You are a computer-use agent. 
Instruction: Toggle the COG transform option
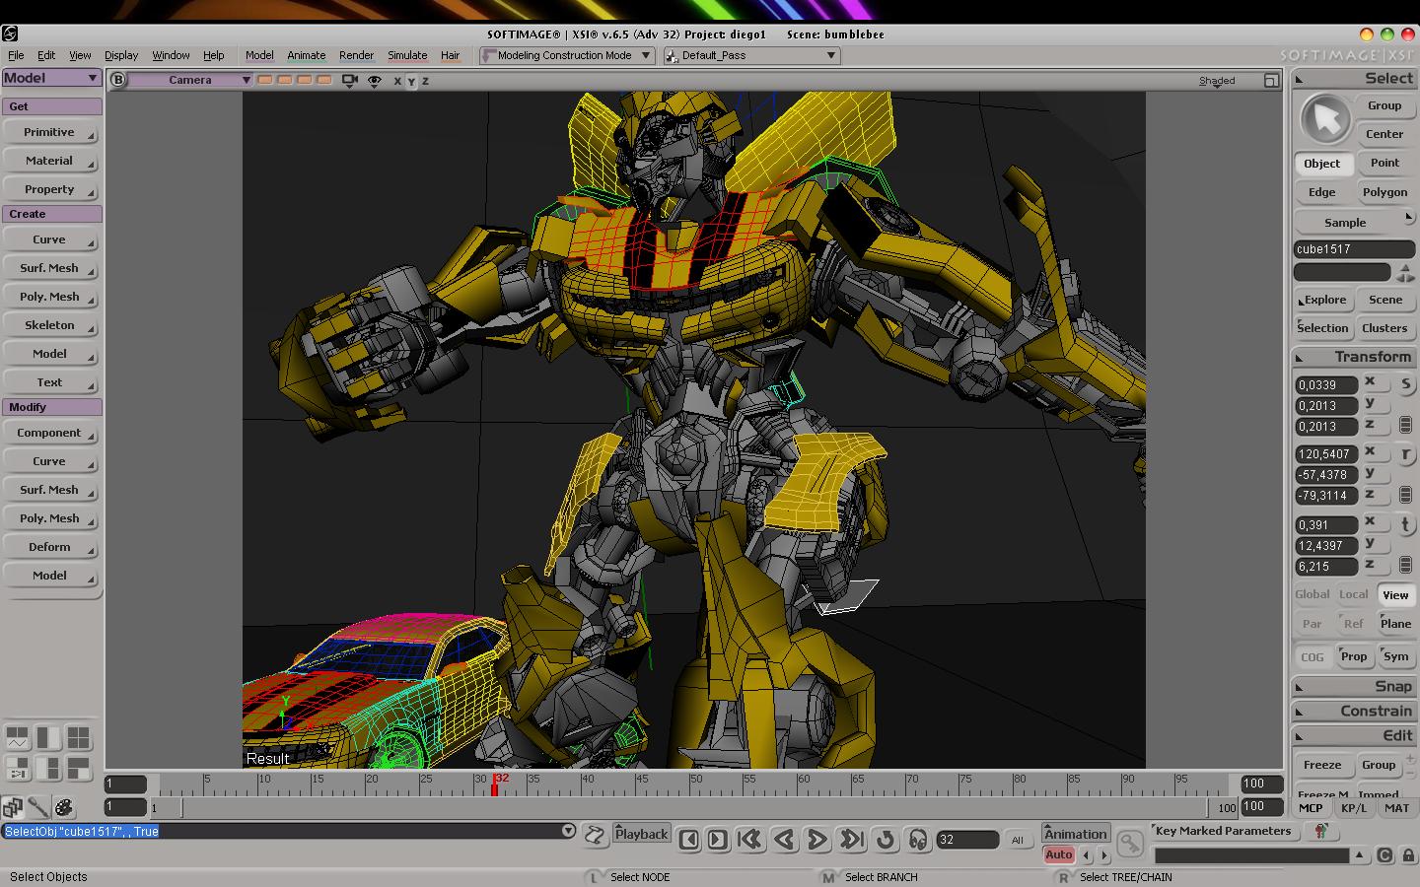(1313, 656)
